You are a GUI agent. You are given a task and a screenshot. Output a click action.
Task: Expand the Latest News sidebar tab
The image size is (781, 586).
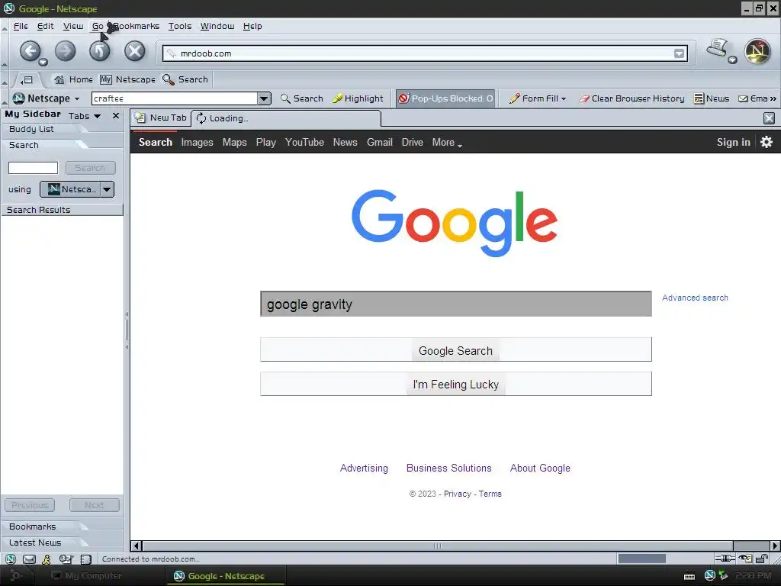[35, 543]
